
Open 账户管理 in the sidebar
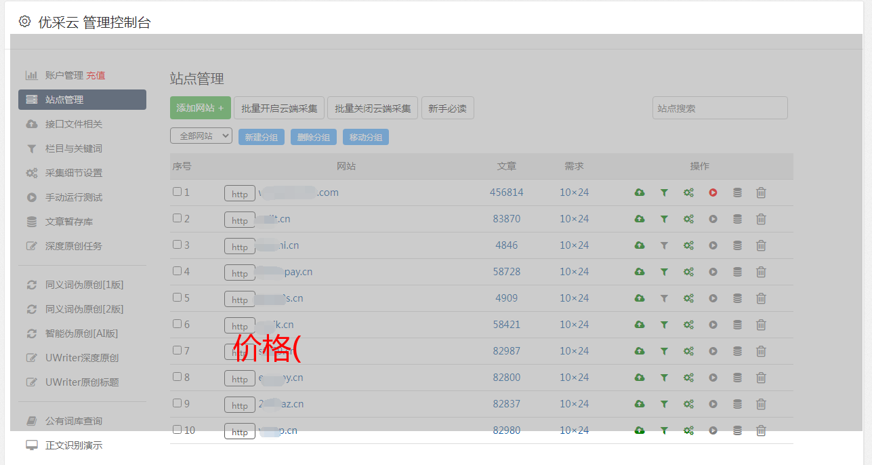coord(64,75)
